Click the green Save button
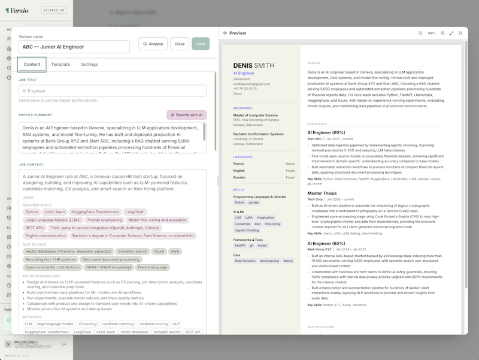This screenshot has height=360, width=479. tap(201, 44)
